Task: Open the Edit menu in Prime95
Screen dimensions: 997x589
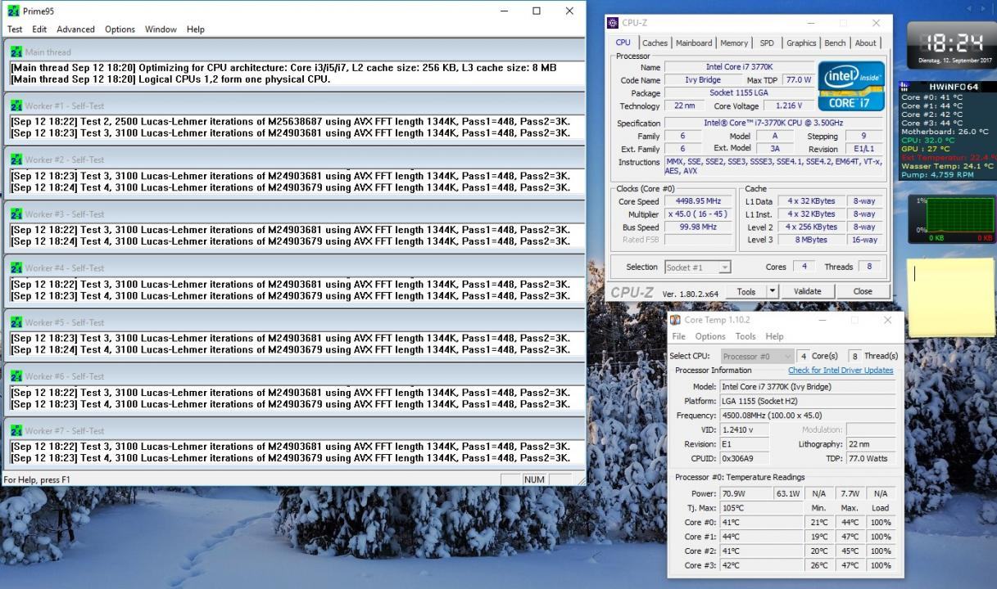Action: point(39,29)
